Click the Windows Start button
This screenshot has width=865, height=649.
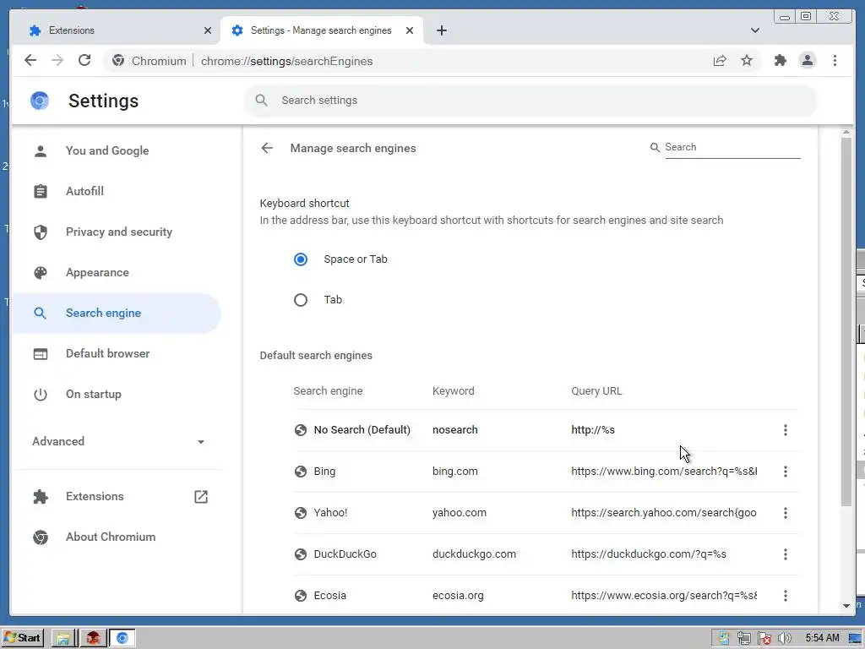[x=22, y=638]
